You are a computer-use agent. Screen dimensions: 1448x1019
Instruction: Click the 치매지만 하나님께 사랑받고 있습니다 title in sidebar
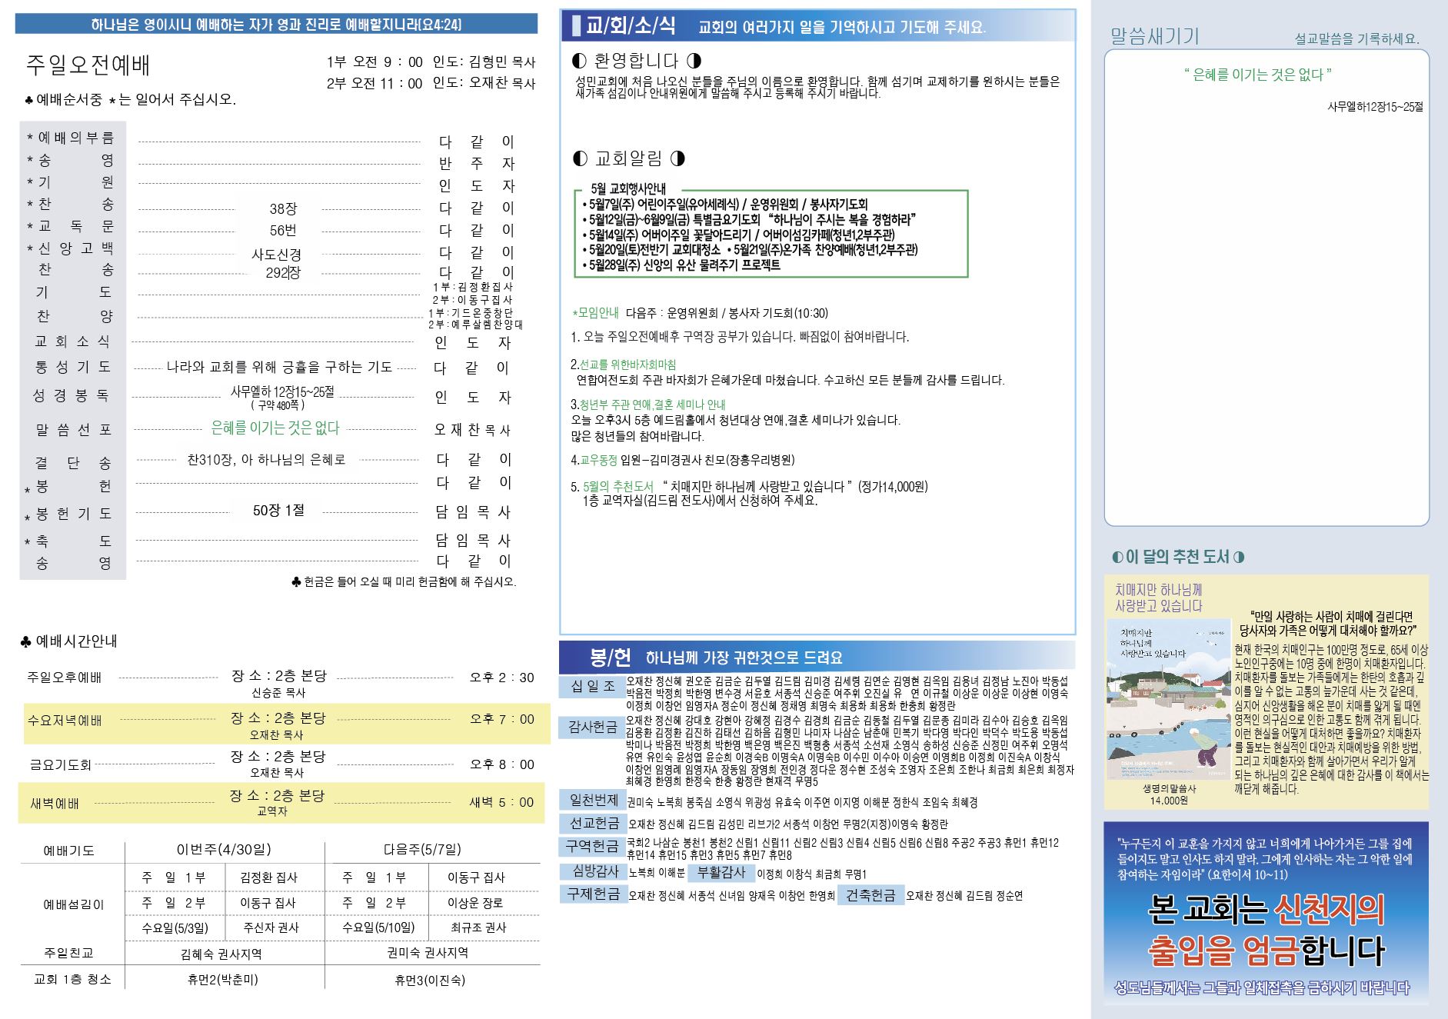click(1159, 598)
